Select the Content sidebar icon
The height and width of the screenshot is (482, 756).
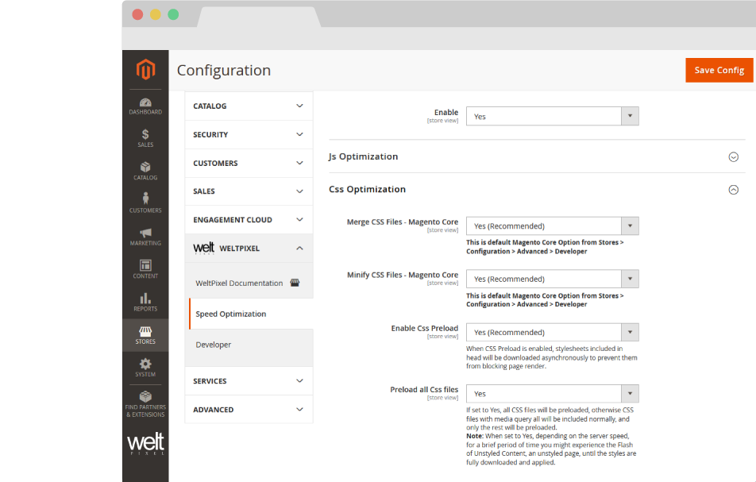pyautogui.click(x=145, y=269)
